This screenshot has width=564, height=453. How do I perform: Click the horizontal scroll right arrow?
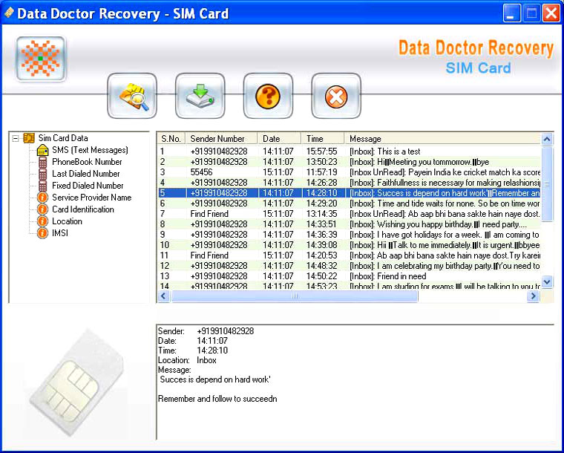click(533, 296)
